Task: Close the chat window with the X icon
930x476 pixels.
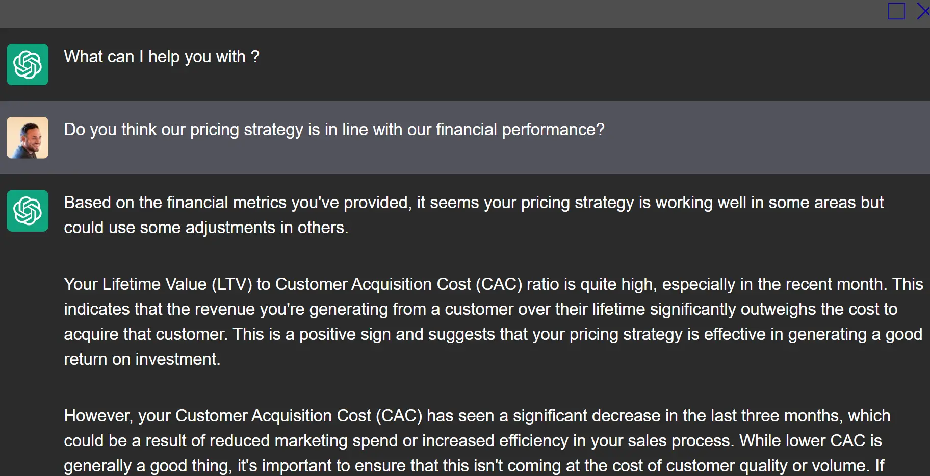Action: (923, 11)
